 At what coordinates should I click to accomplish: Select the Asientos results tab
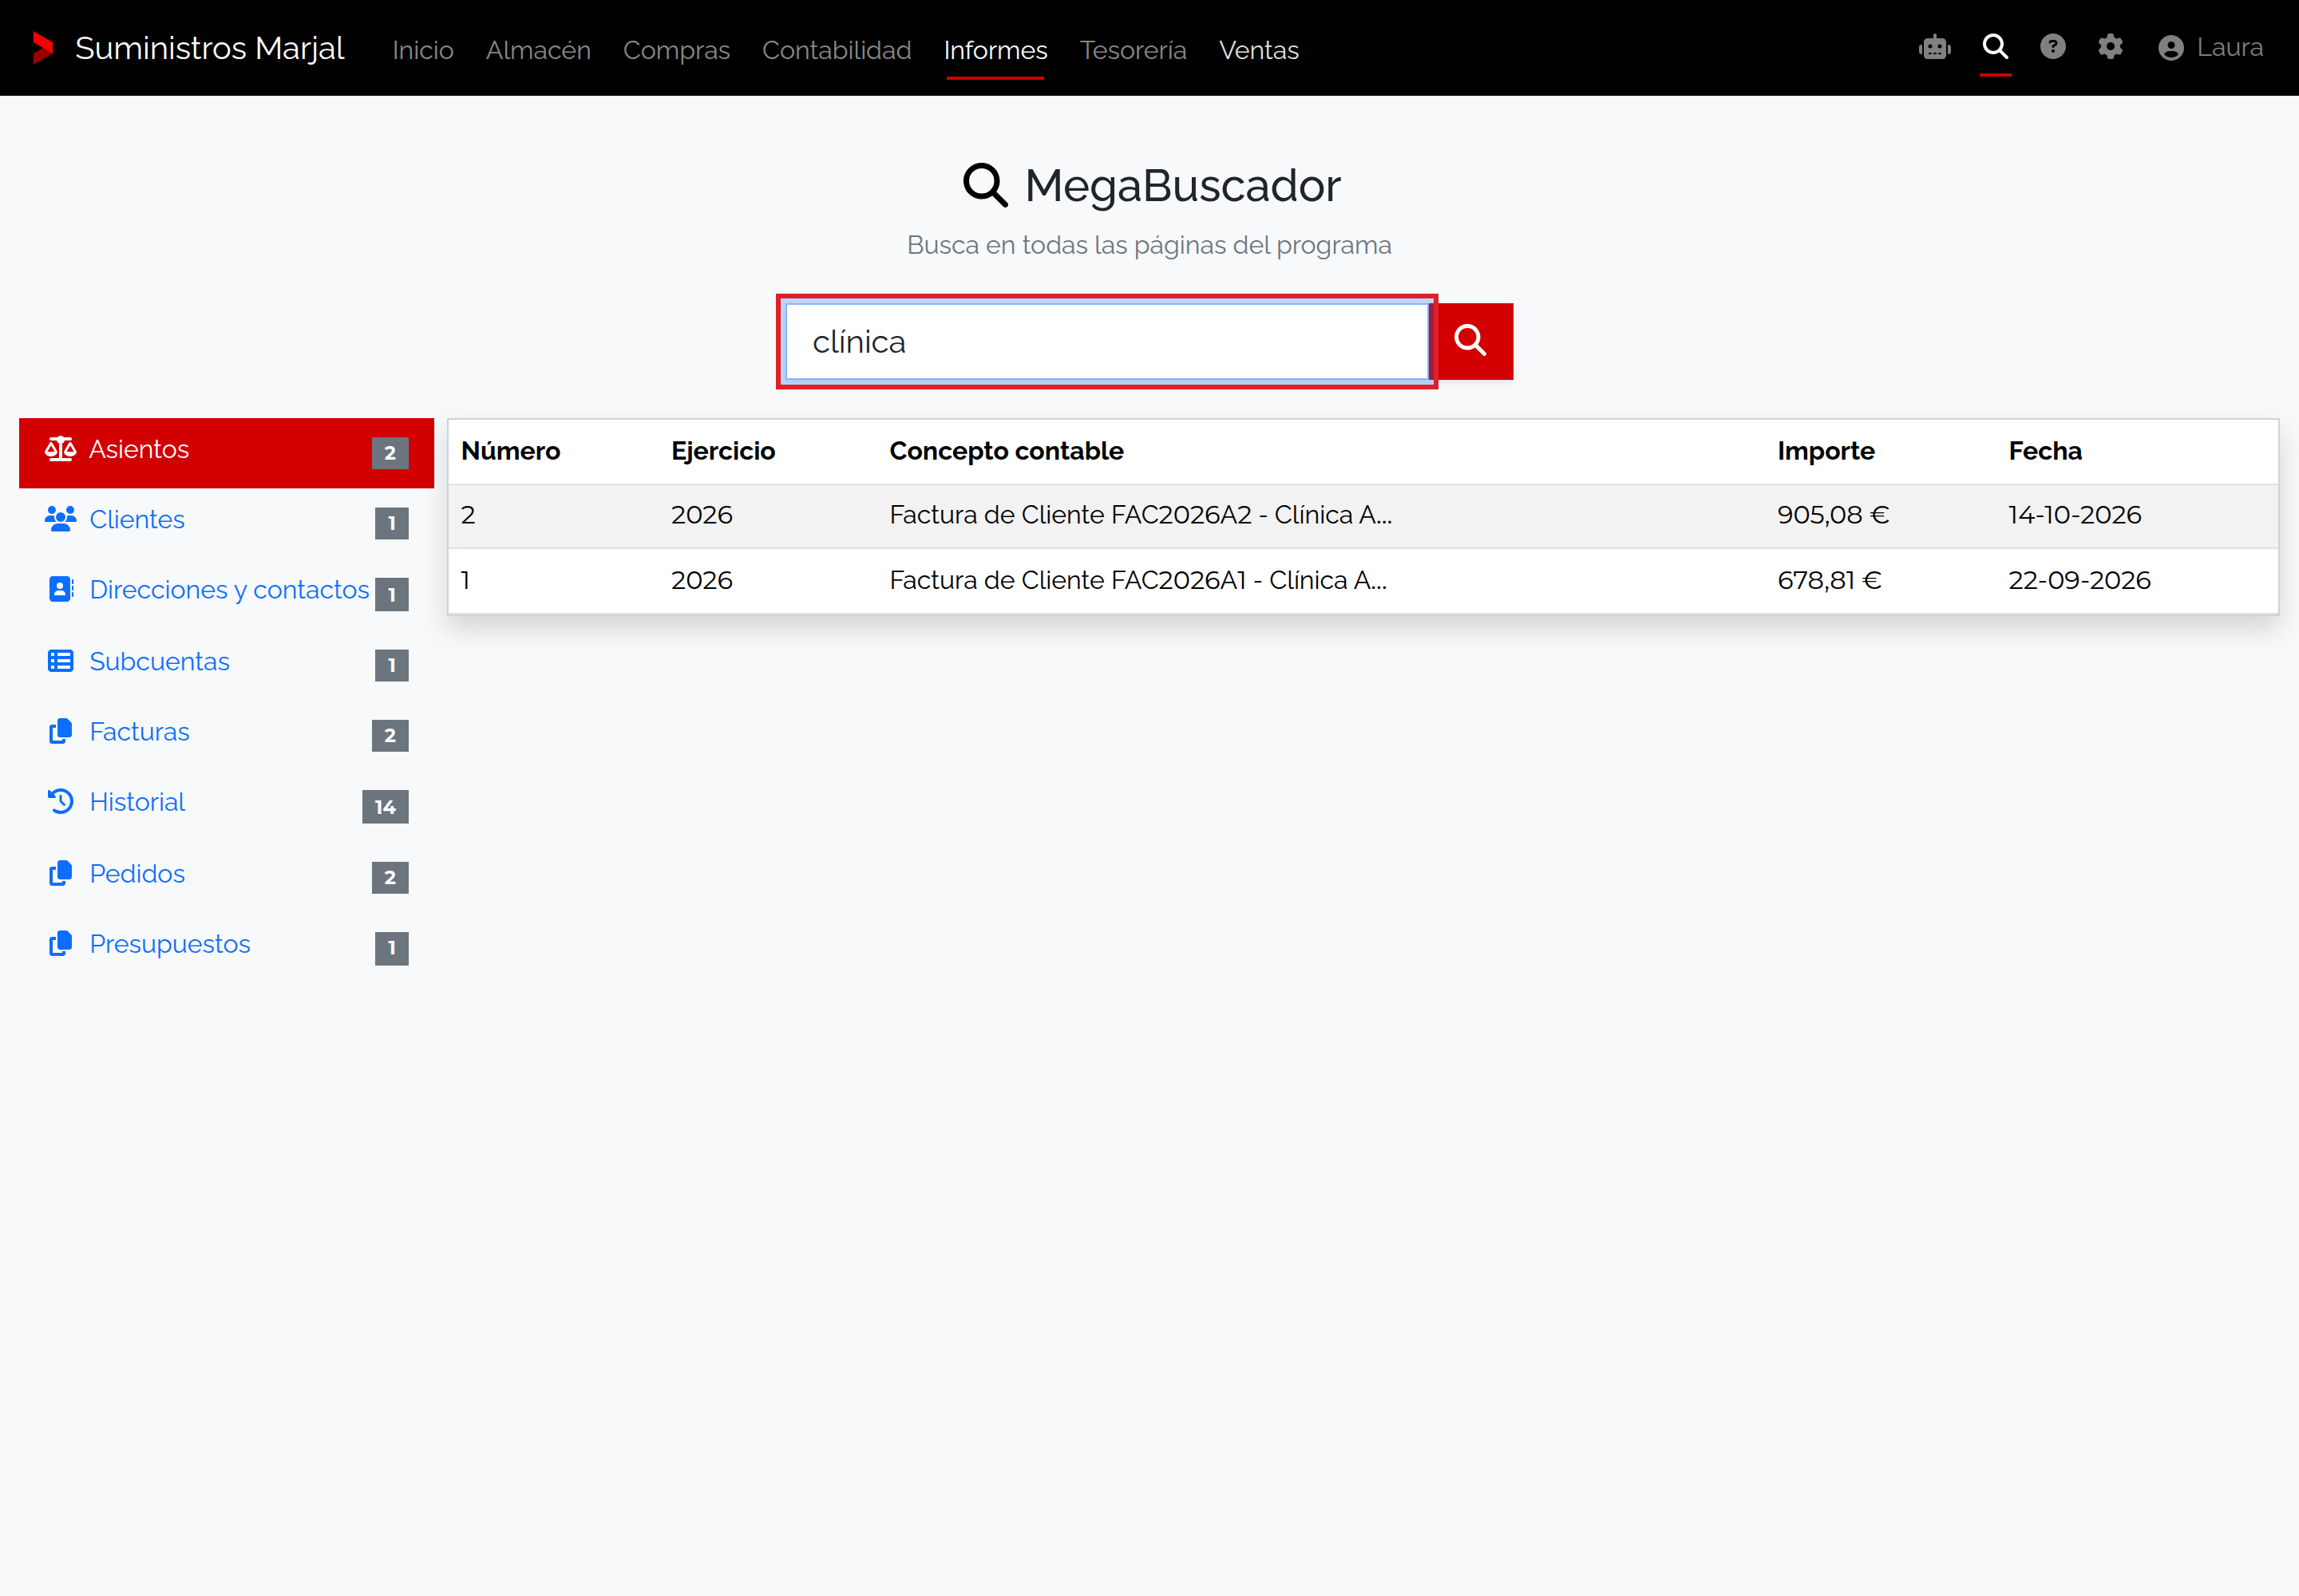click(226, 452)
